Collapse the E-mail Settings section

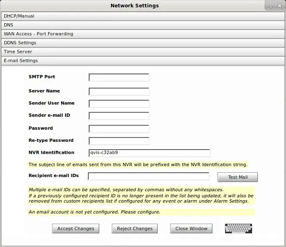143,61
